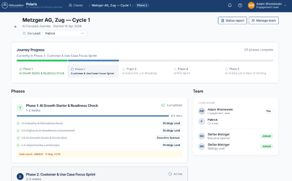Image resolution: width=292 pixels, height=181 pixels.
Task: Click Patrick's P avatar in Team
Action: click(x=201, y=121)
